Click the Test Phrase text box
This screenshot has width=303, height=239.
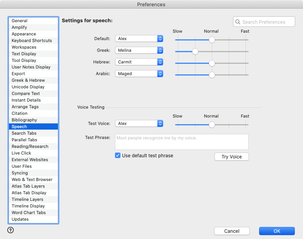[x=181, y=142]
